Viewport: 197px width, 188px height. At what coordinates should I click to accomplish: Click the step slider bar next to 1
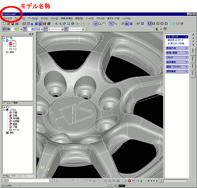pyautogui.click(x=176, y=181)
